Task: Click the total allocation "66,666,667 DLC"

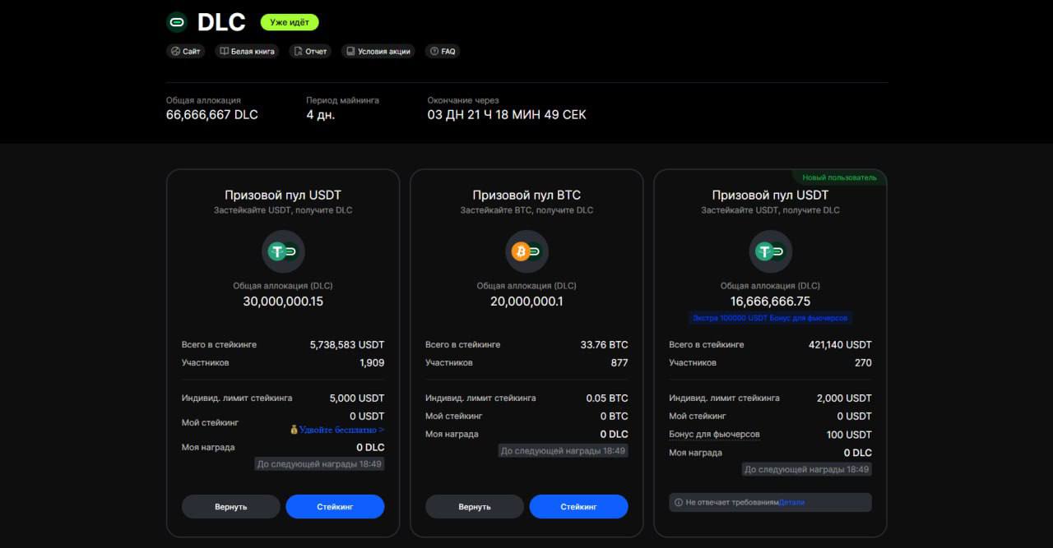Action: pyautogui.click(x=212, y=115)
